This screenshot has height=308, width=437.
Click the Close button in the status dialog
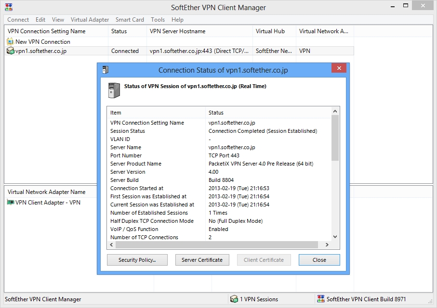click(319, 259)
